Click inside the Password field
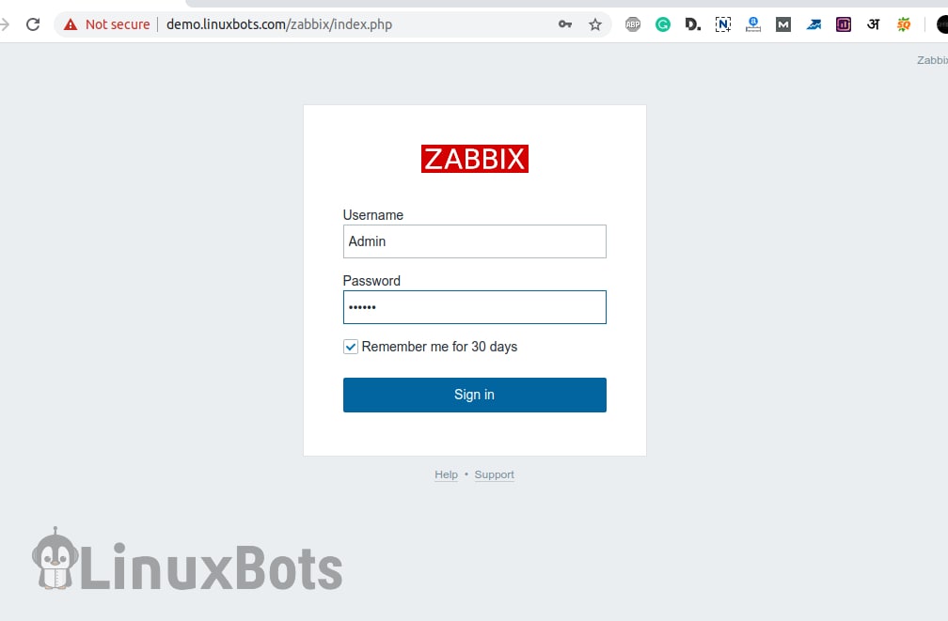Viewport: 948px width, 621px height. pyautogui.click(x=474, y=307)
